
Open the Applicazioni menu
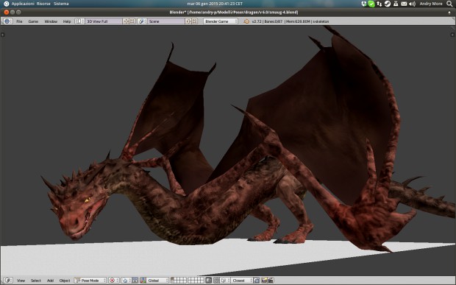pos(23,4)
